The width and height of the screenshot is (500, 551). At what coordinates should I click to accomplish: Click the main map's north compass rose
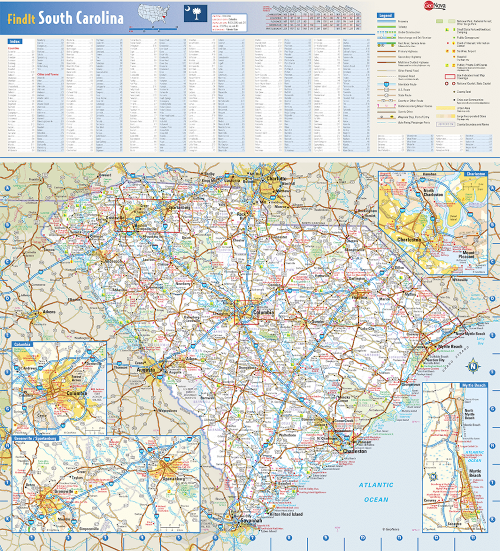tap(473, 367)
